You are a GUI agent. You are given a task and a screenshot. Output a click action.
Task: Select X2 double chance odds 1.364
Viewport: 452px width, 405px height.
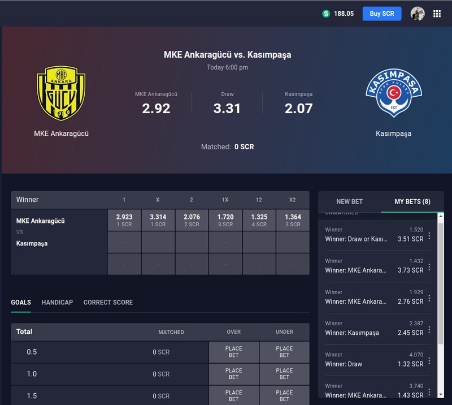(x=293, y=220)
